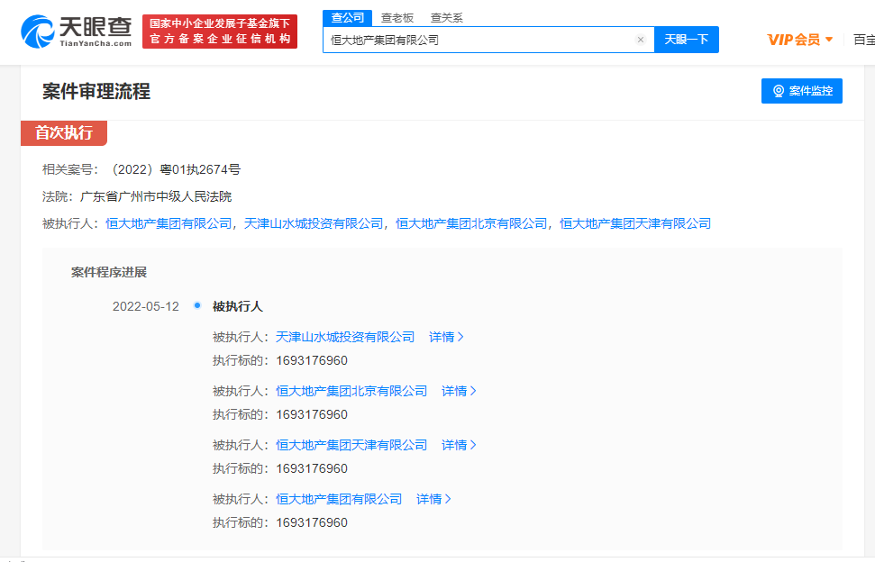Expand 详情 for 恒大地产集团天津有限公司
875x562 pixels.
(x=459, y=446)
